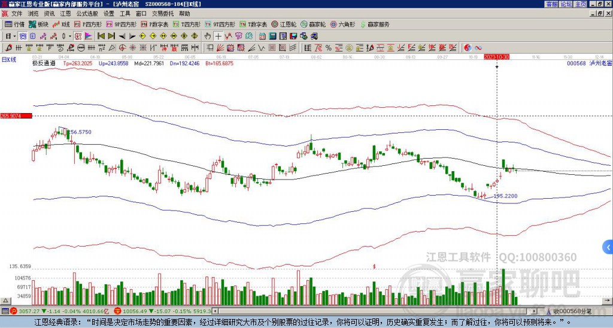
Task: Open the 9T四方形 tool
Action: click(x=220, y=24)
